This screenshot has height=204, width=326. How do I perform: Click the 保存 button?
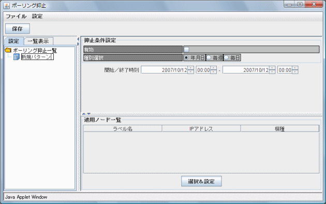pos(18,28)
